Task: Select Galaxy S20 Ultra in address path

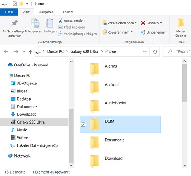Action: [84, 52]
